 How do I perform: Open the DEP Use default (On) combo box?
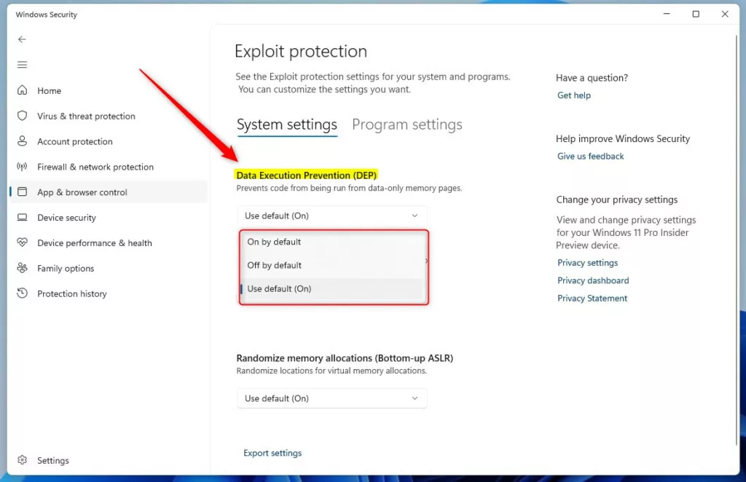[332, 216]
